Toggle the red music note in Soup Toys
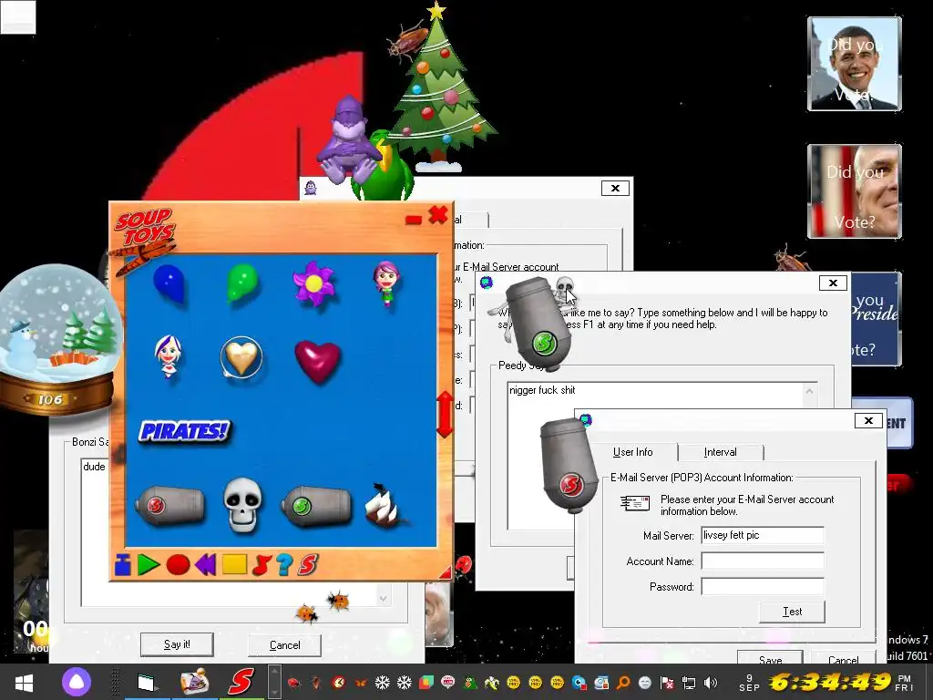The height and width of the screenshot is (700, 933). (261, 565)
